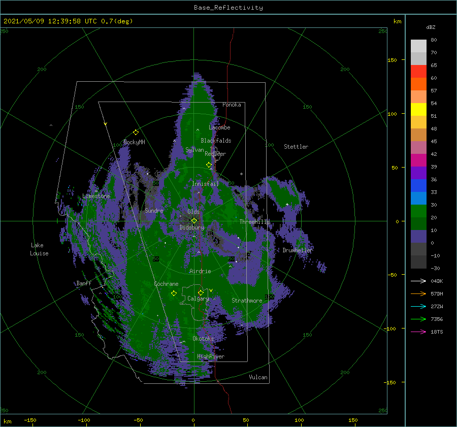Click the yellow diamond marker below Cochrane
This screenshot has height=427, width=457.
(x=174, y=293)
